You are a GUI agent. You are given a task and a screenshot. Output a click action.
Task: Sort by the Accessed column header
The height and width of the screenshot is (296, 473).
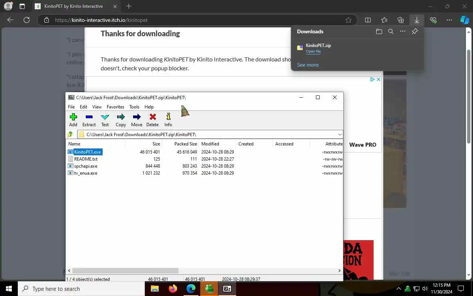point(291,144)
